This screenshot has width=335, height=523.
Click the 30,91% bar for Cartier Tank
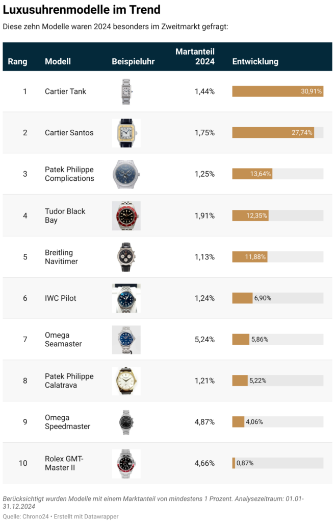[278, 91]
